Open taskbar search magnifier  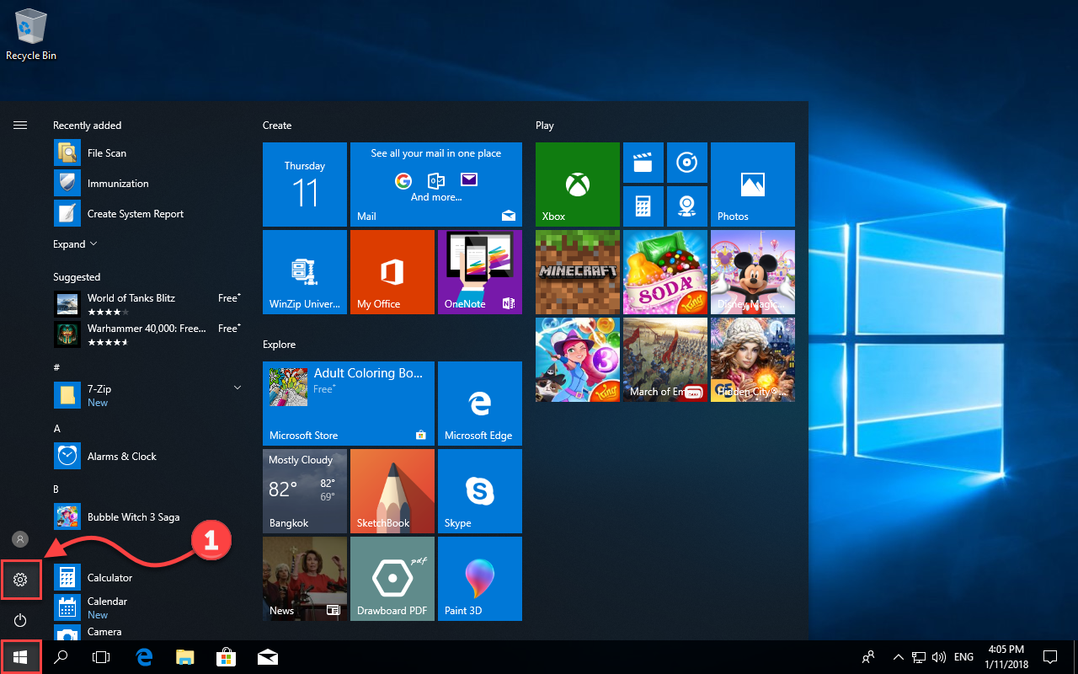(x=61, y=657)
